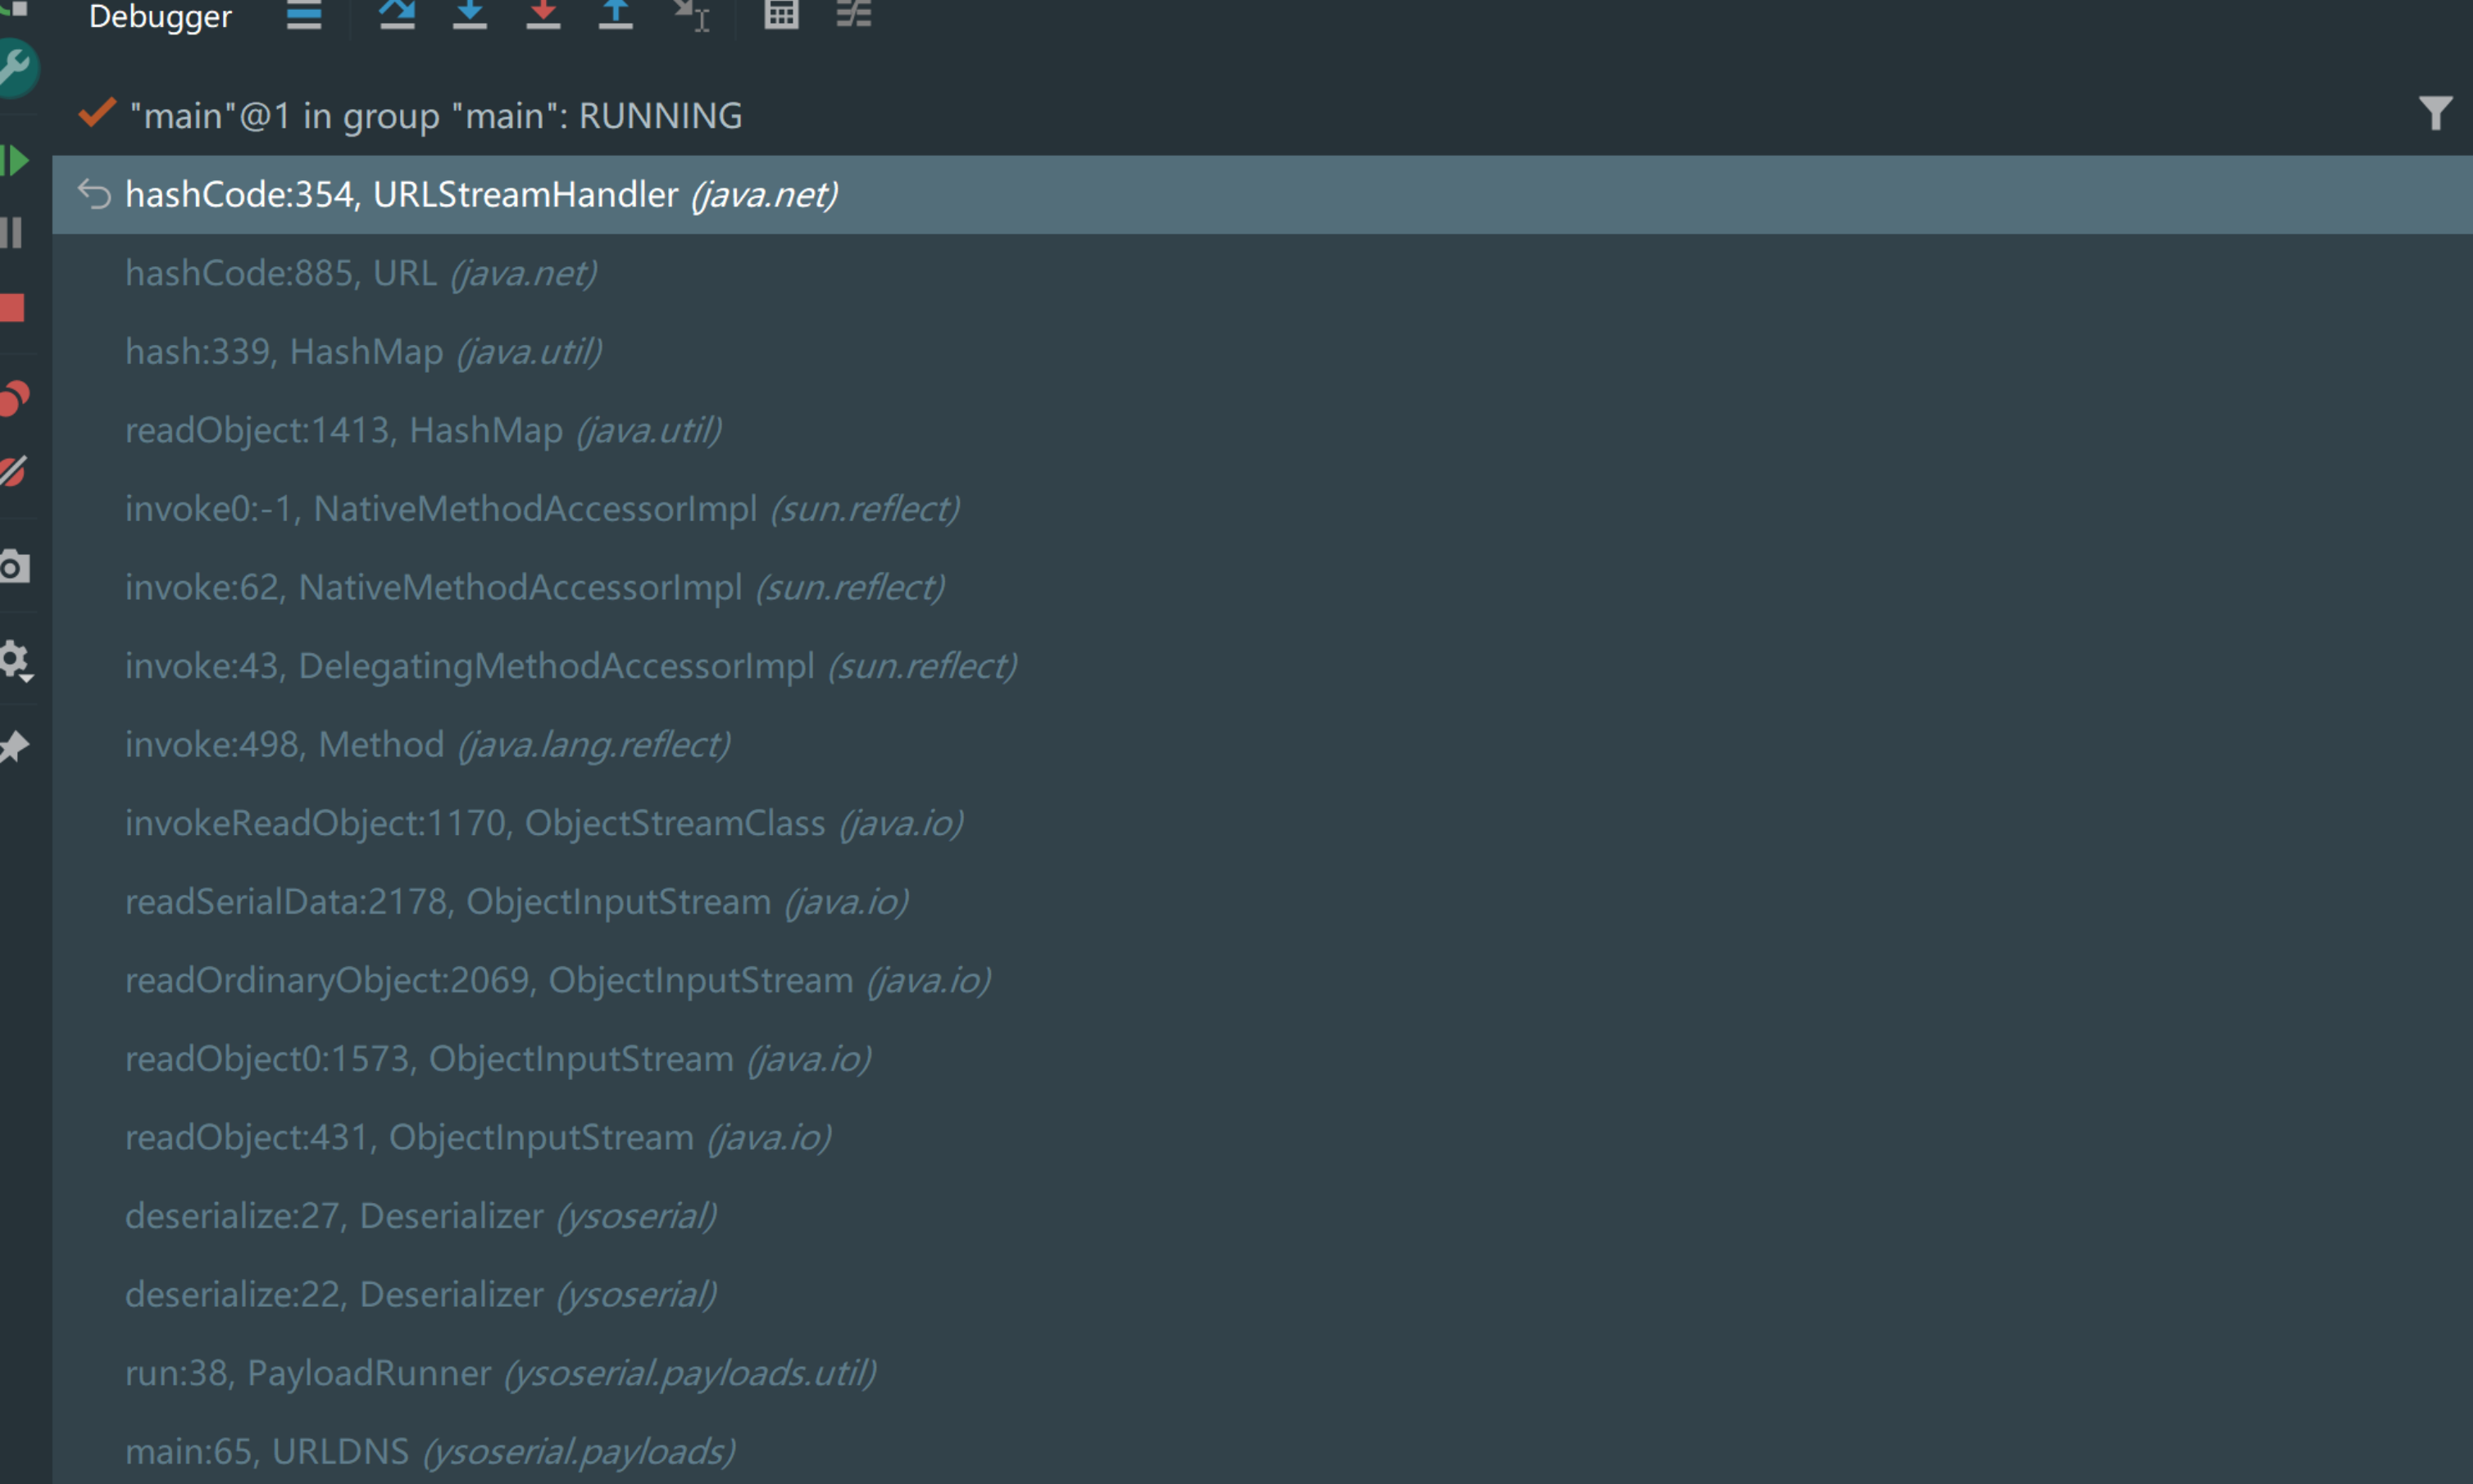
Task: Select frame invoke:43, DelegatingMethodAccessorImpl
Action: point(1262,666)
